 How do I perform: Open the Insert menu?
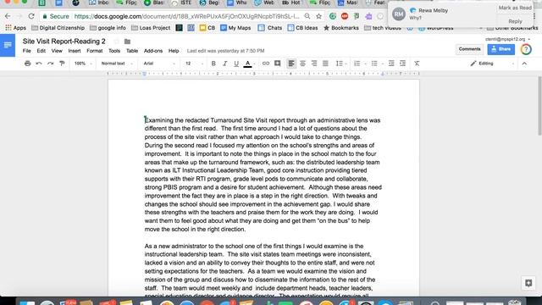point(75,51)
